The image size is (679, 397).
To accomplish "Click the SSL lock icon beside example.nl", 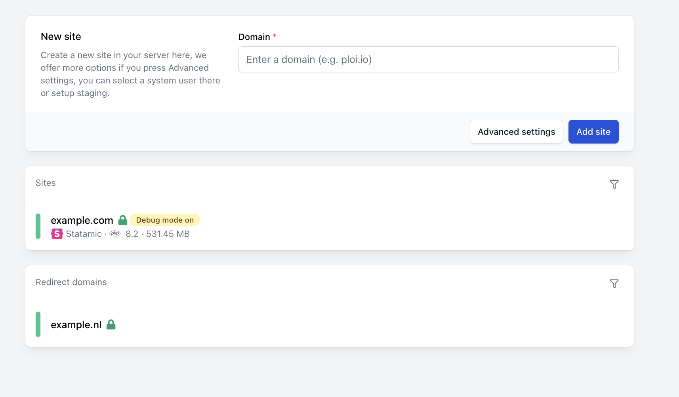I will point(111,324).
